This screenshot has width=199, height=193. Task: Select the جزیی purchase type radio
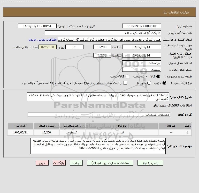(x=164, y=83)
